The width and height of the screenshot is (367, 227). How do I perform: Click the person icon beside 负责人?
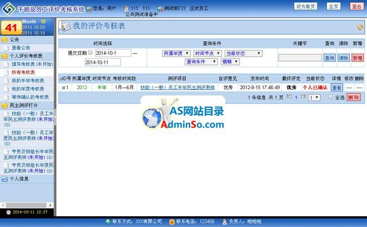224,221
